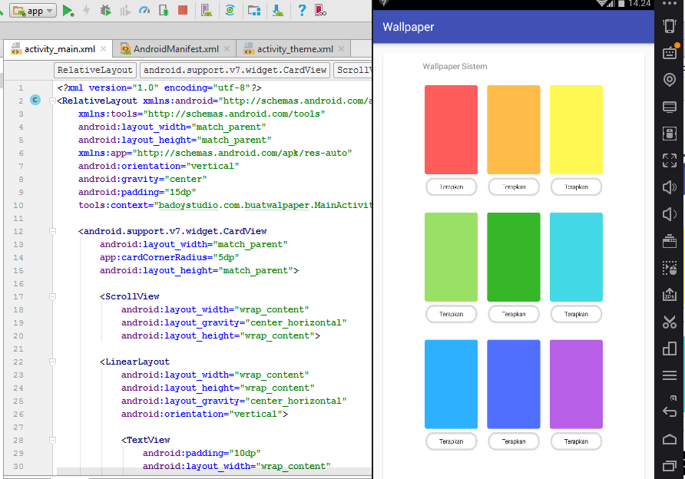The height and width of the screenshot is (479, 685).
Task: Click the emulator location pin icon
Action: (669, 80)
